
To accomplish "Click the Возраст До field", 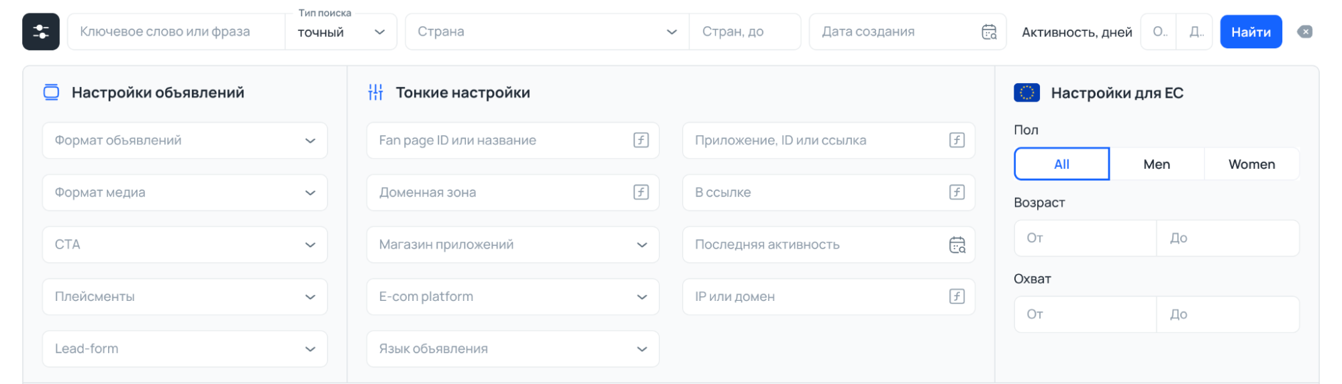I will coord(1228,238).
